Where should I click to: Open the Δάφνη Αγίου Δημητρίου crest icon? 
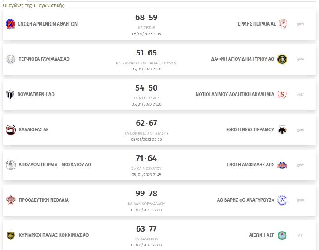click(282, 59)
